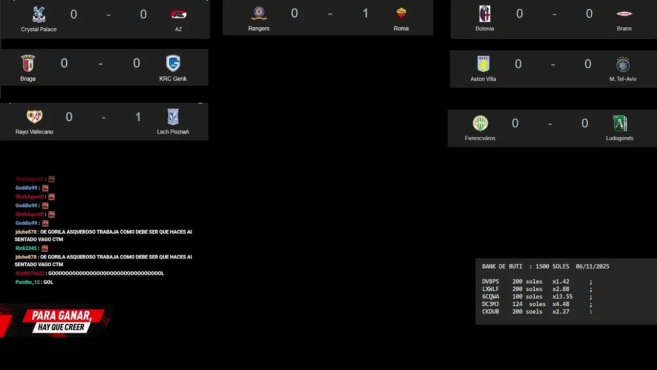
Task: Click the Aston Villa club crest
Action: pos(484,64)
